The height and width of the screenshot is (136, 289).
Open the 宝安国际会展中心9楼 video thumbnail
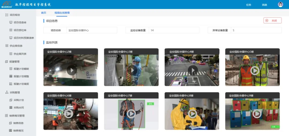257,114
